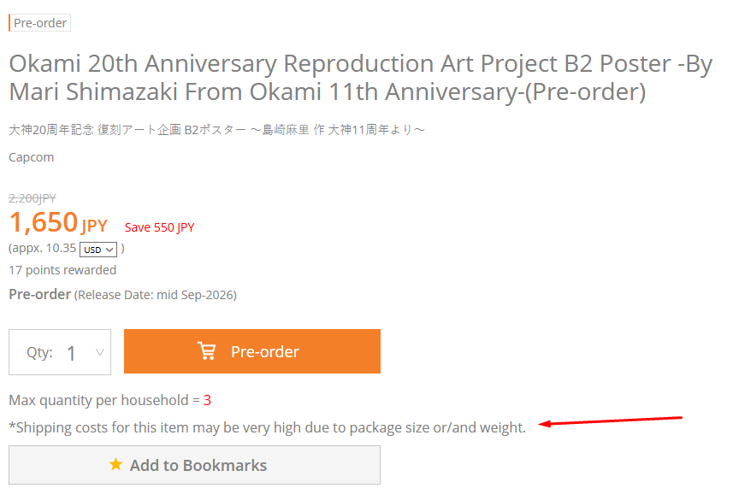
Task: Click the star icon beside Add to Bookmarks
Action: tap(115, 465)
